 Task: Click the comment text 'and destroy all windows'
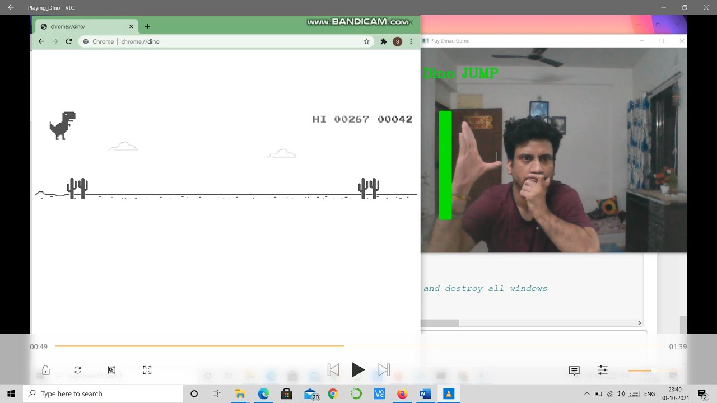tap(485, 289)
